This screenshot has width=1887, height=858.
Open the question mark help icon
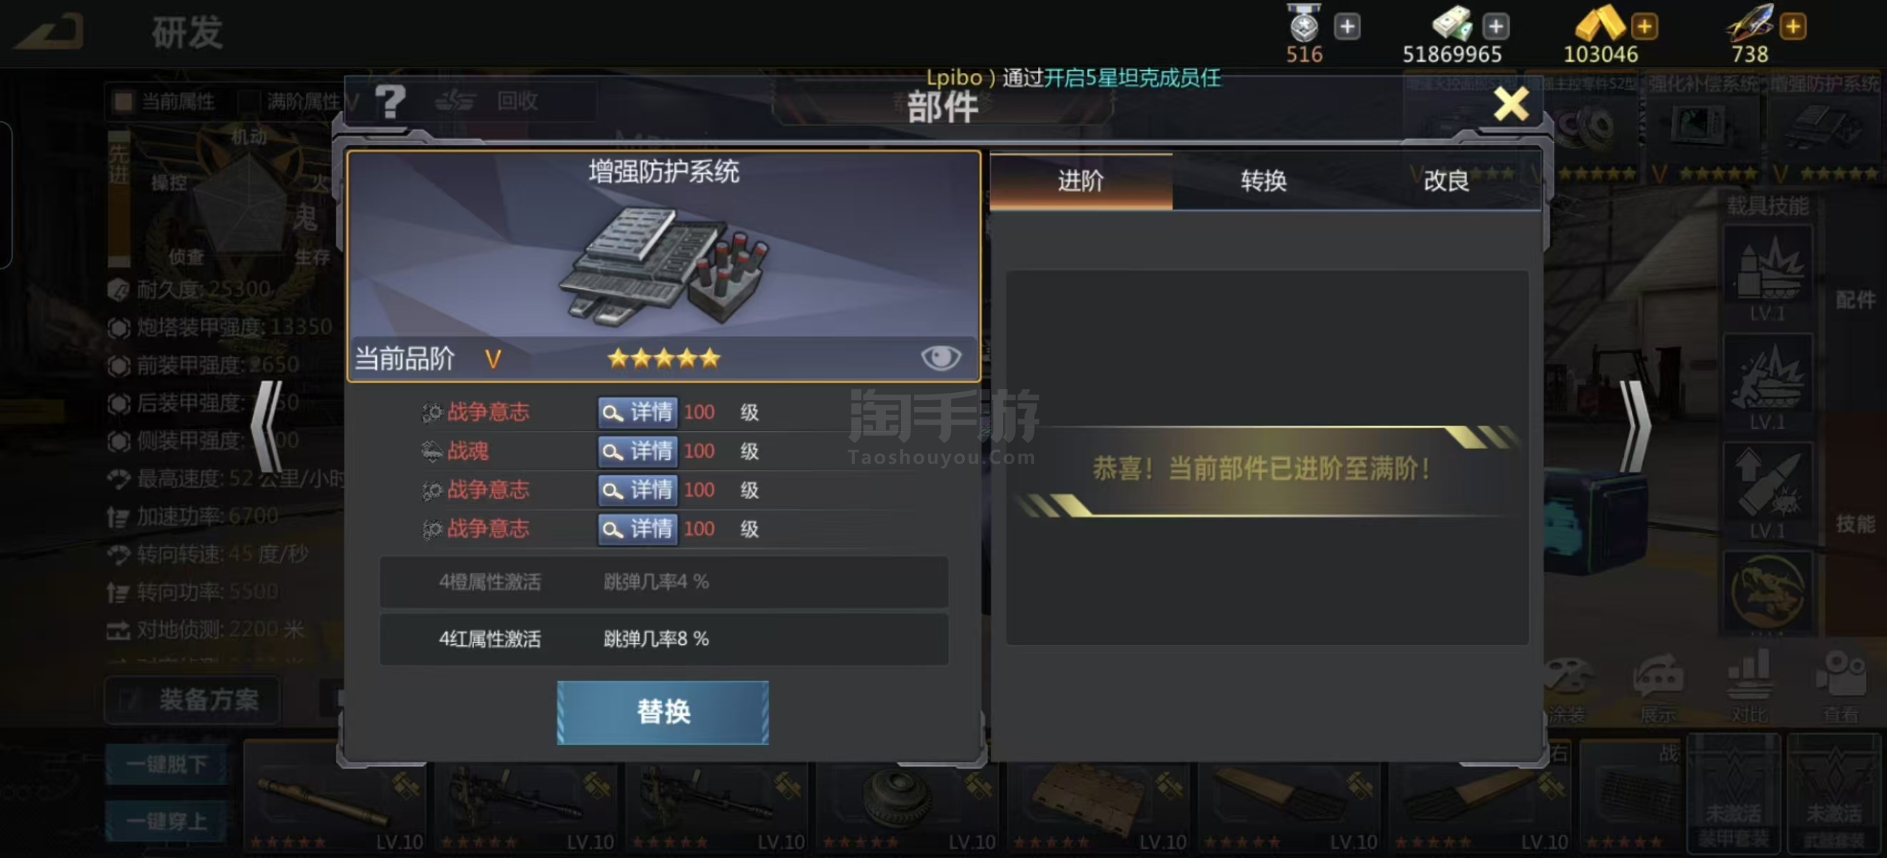(x=391, y=101)
